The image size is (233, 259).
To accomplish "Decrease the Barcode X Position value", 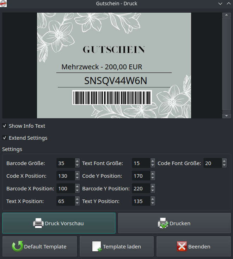I will coord(77,191).
